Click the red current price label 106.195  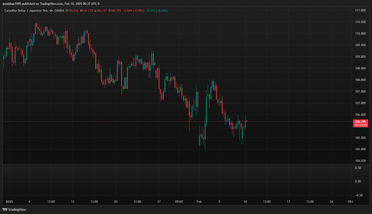(x=360, y=122)
